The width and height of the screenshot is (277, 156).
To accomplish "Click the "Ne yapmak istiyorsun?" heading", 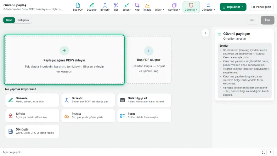I will click(21, 89).
